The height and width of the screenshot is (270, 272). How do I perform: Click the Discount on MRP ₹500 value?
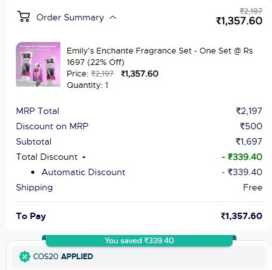(x=251, y=126)
